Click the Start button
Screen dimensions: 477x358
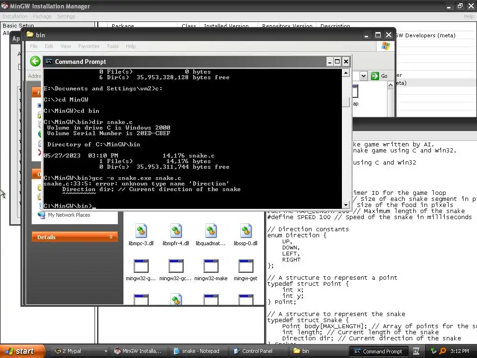pos(22,351)
